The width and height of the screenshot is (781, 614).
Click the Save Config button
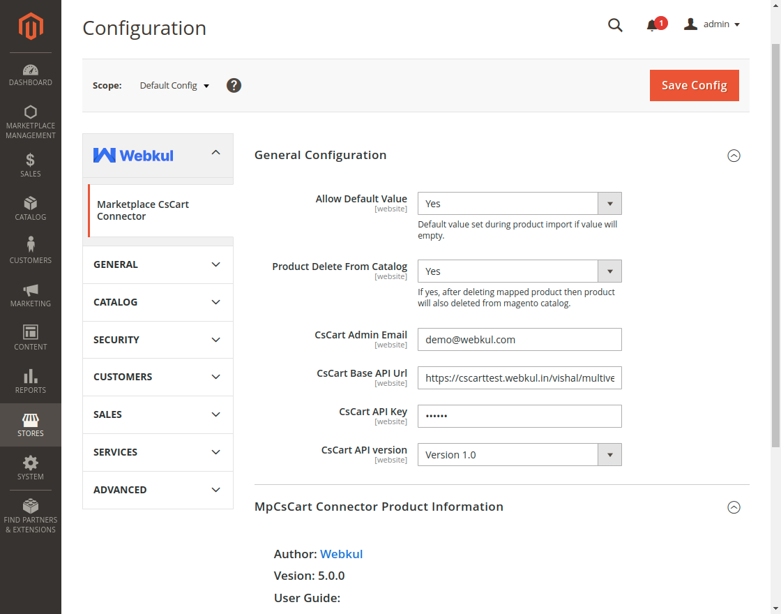[694, 85]
